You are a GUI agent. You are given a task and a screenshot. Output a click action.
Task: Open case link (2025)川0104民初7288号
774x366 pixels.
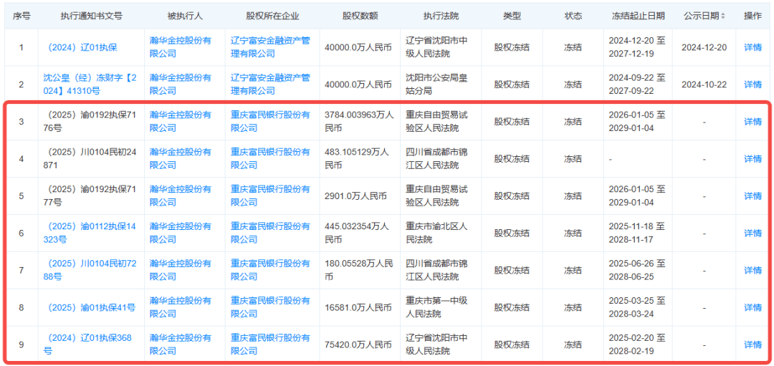(x=89, y=270)
